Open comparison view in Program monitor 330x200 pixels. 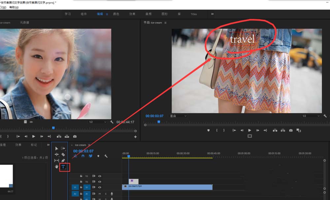click(298, 130)
